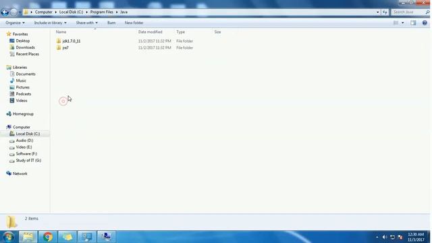Select Program Files in the address breadcrumb
Viewport: 432px width, 243px height.
[x=102, y=12]
